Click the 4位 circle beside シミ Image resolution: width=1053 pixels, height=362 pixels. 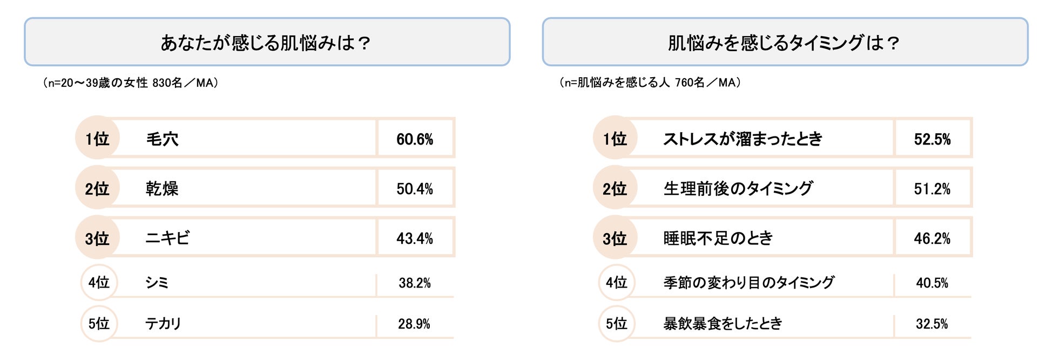(99, 282)
